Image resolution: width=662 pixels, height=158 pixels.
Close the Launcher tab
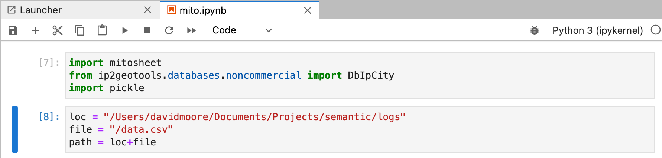(147, 10)
